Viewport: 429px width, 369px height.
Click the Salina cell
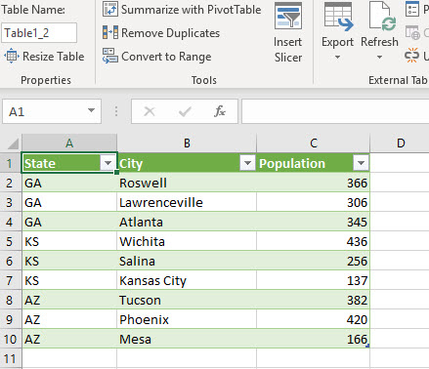(x=187, y=261)
